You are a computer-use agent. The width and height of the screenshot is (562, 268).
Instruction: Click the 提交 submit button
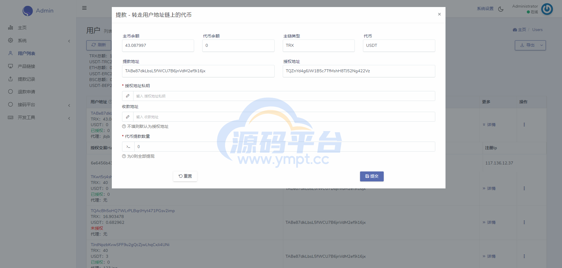point(372,176)
